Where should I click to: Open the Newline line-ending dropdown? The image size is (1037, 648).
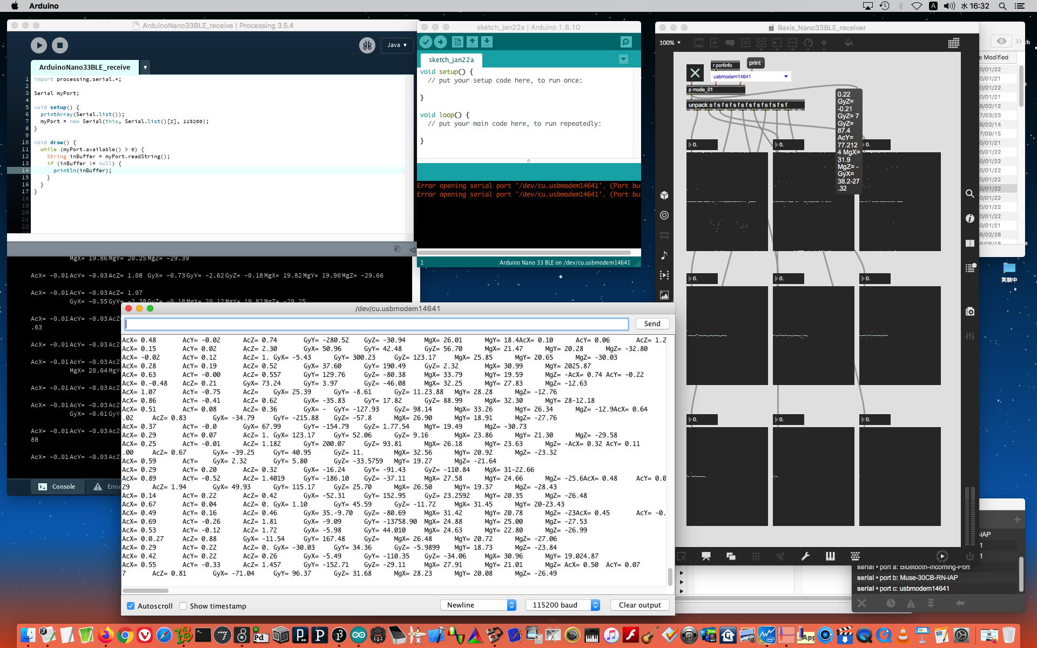(479, 605)
